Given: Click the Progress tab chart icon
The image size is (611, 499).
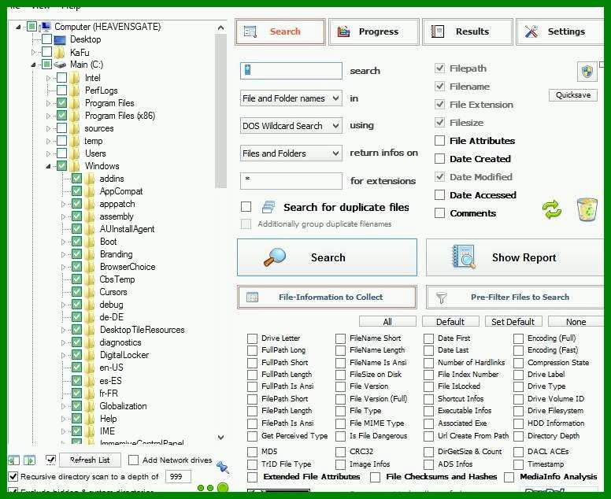Looking at the screenshot, I should [x=343, y=31].
